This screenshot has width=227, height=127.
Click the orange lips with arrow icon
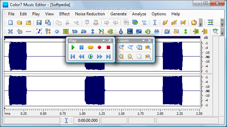pos(176,31)
